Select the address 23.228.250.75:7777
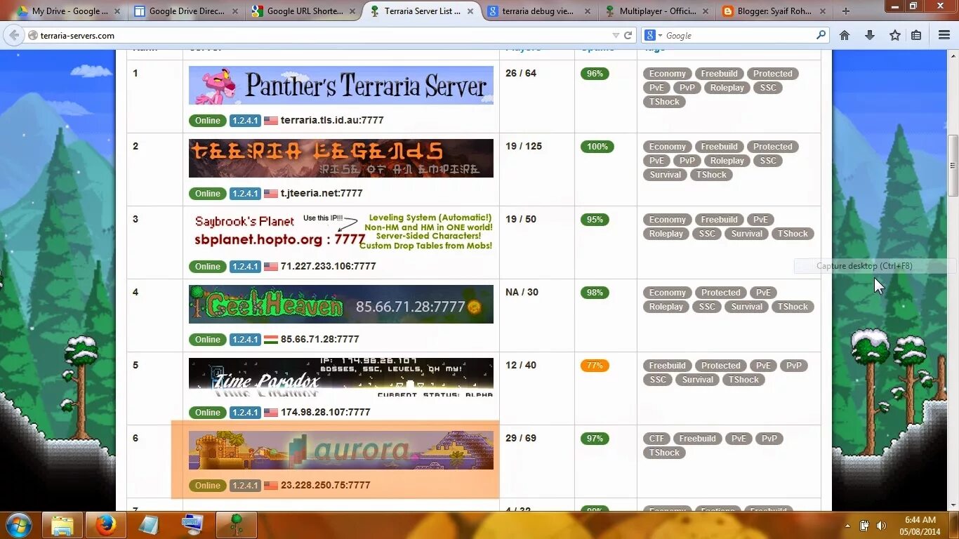959x539 pixels. [325, 486]
